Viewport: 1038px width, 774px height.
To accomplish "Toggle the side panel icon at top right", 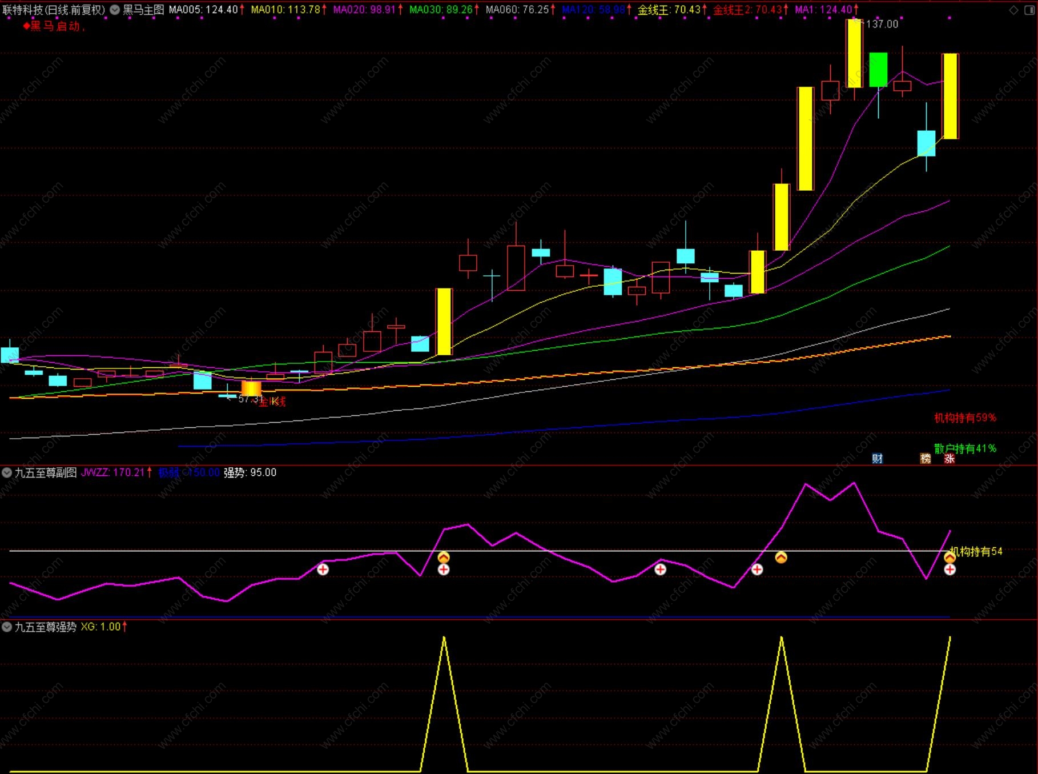I will tap(1029, 10).
